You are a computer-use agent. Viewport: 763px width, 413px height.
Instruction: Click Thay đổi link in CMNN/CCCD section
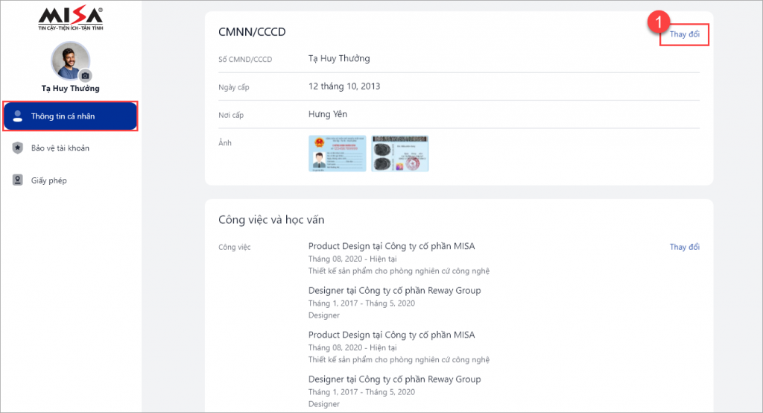(684, 34)
